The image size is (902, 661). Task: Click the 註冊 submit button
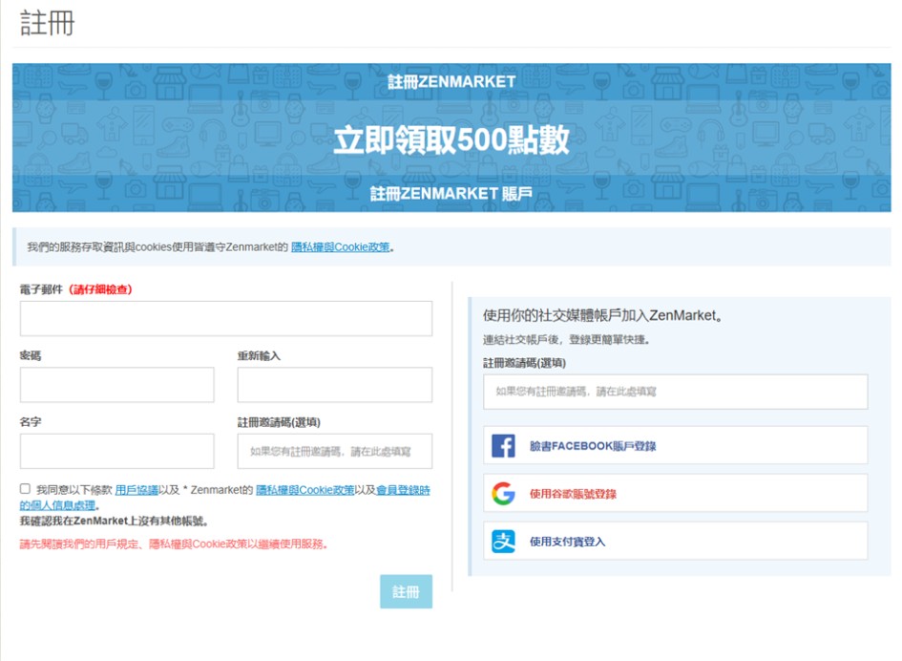(x=406, y=591)
